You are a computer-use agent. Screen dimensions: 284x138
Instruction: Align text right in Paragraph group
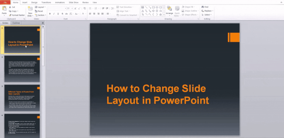(98, 14)
